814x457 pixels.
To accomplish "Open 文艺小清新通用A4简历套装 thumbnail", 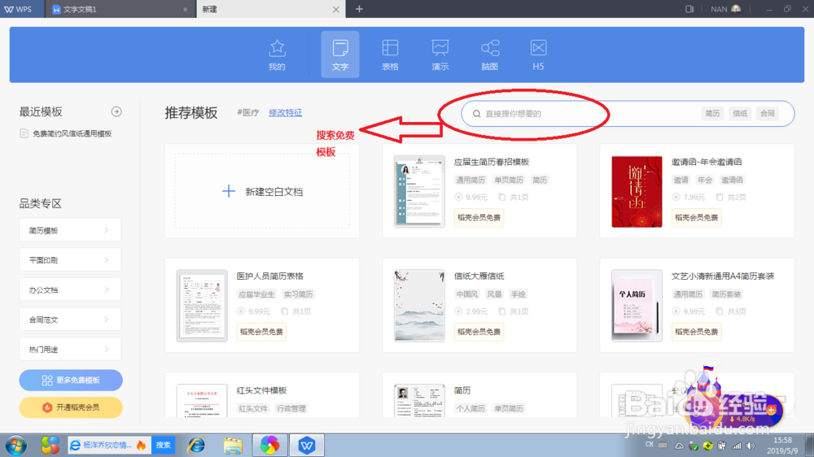I will pyautogui.click(x=637, y=306).
